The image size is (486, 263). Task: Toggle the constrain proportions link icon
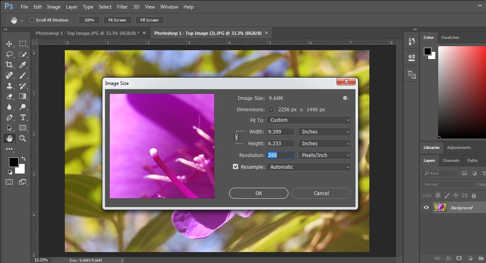pyautogui.click(x=237, y=138)
